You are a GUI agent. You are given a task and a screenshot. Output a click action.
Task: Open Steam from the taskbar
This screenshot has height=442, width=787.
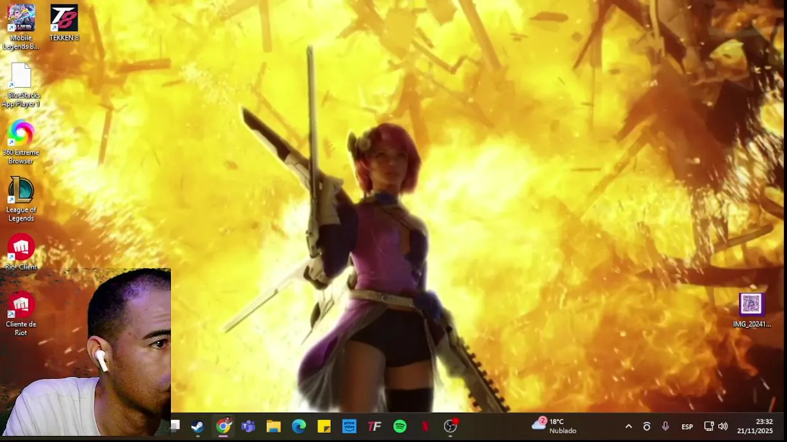[197, 426]
